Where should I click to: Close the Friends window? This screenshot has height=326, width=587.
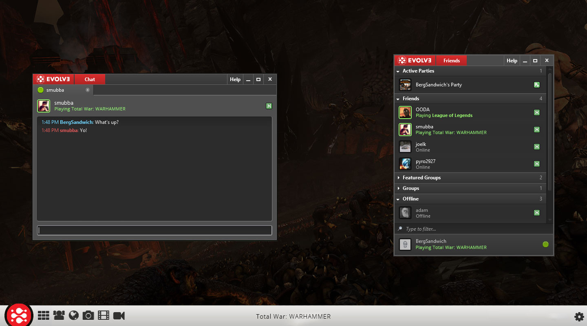(547, 61)
